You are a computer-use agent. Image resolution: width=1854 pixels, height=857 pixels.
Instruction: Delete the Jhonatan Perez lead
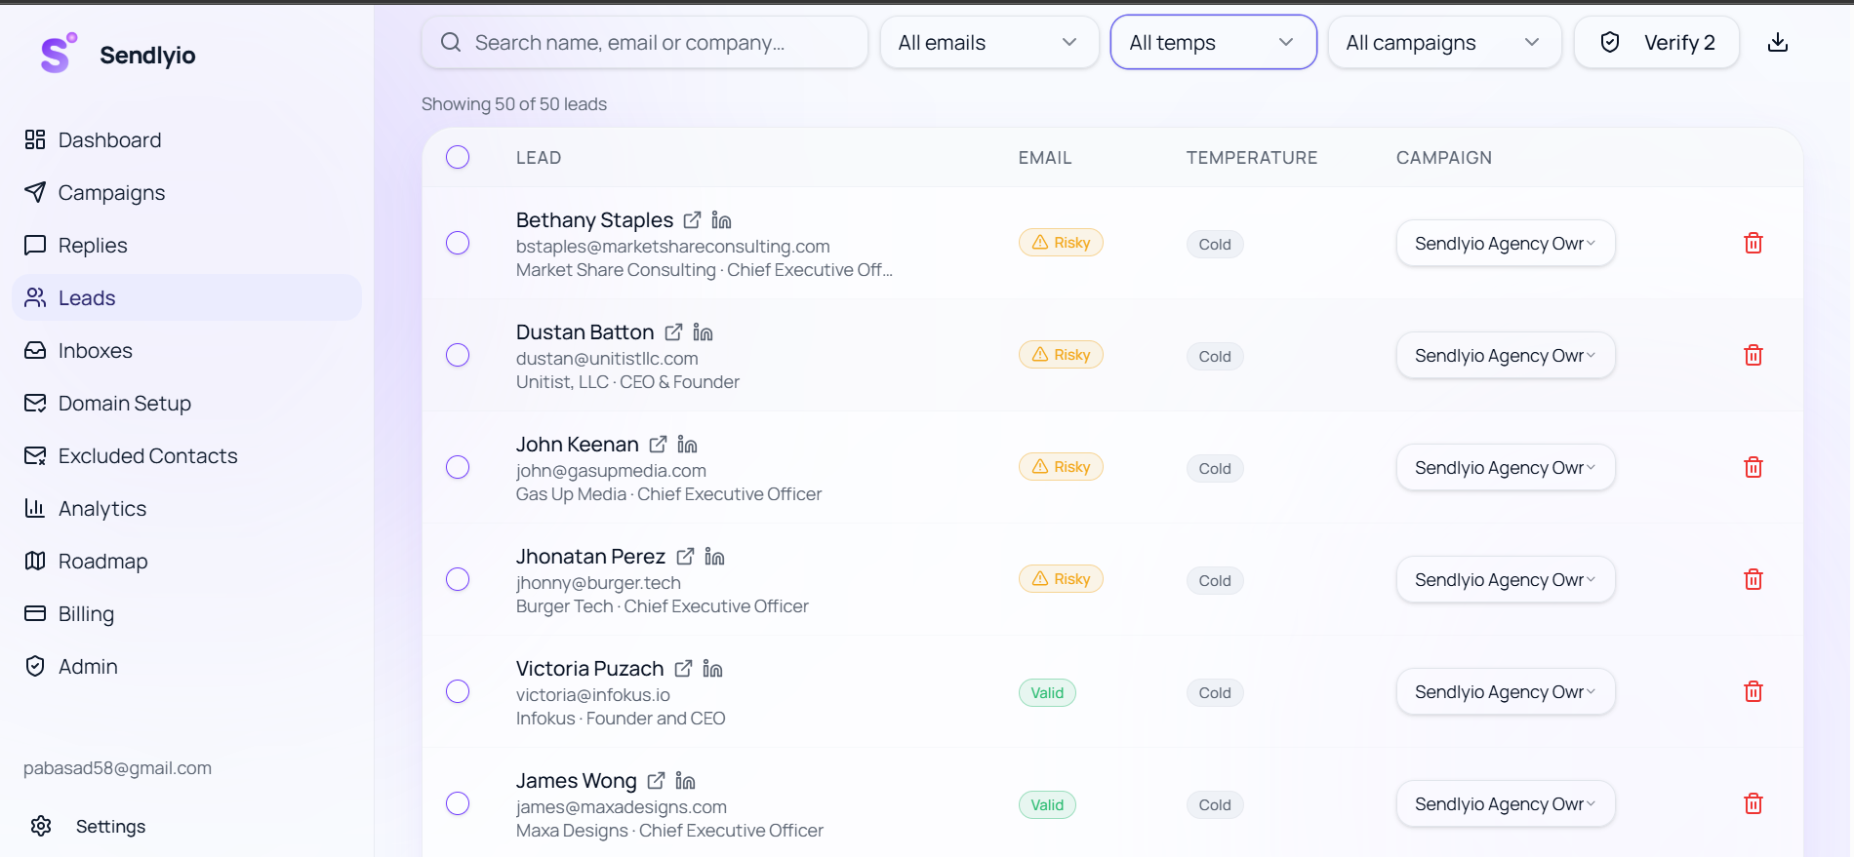(1753, 579)
